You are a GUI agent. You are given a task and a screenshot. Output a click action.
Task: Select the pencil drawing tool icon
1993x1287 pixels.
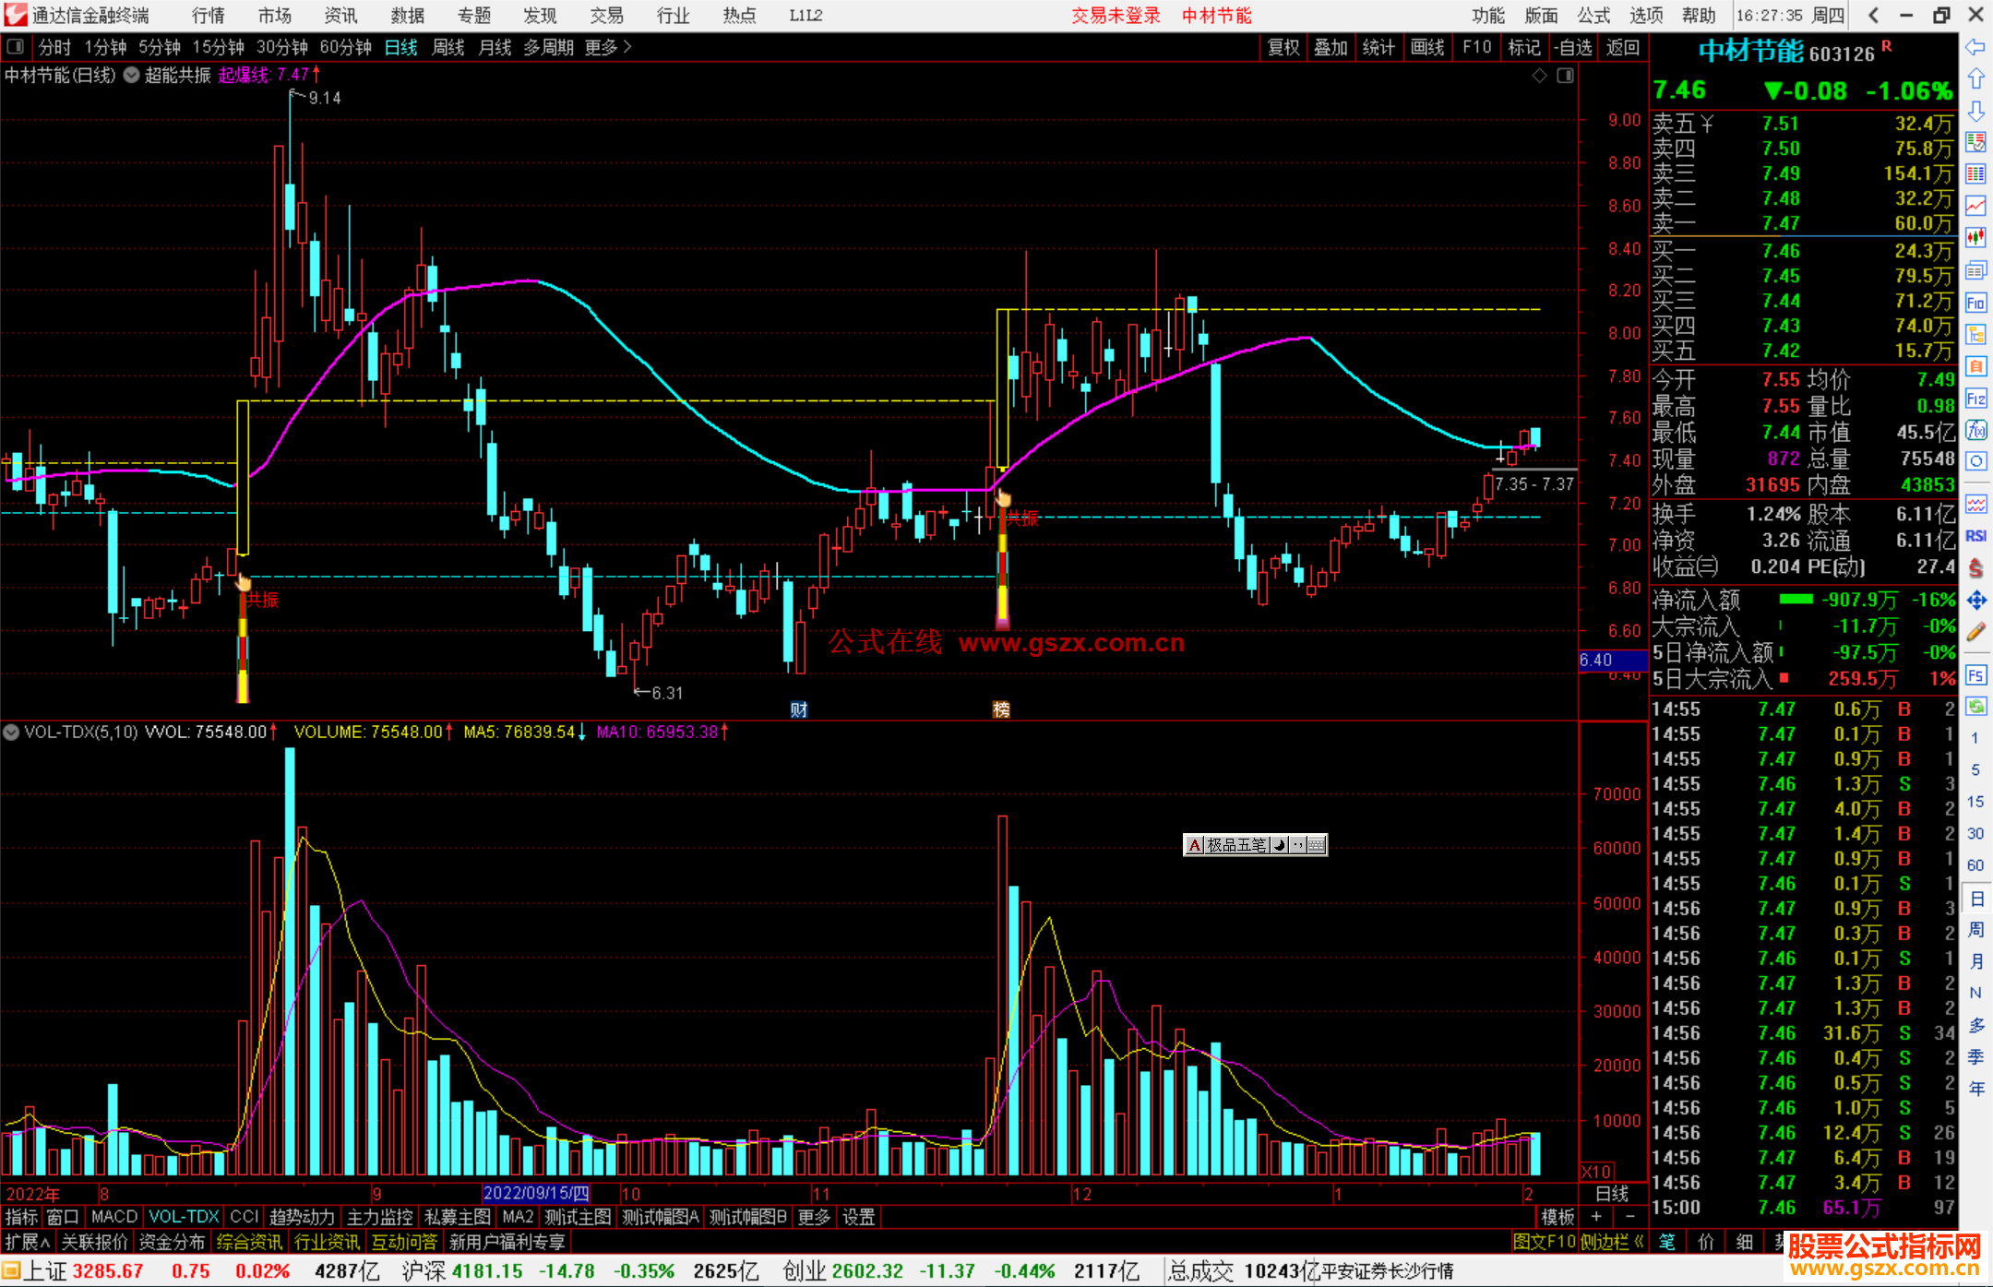click(x=1975, y=633)
